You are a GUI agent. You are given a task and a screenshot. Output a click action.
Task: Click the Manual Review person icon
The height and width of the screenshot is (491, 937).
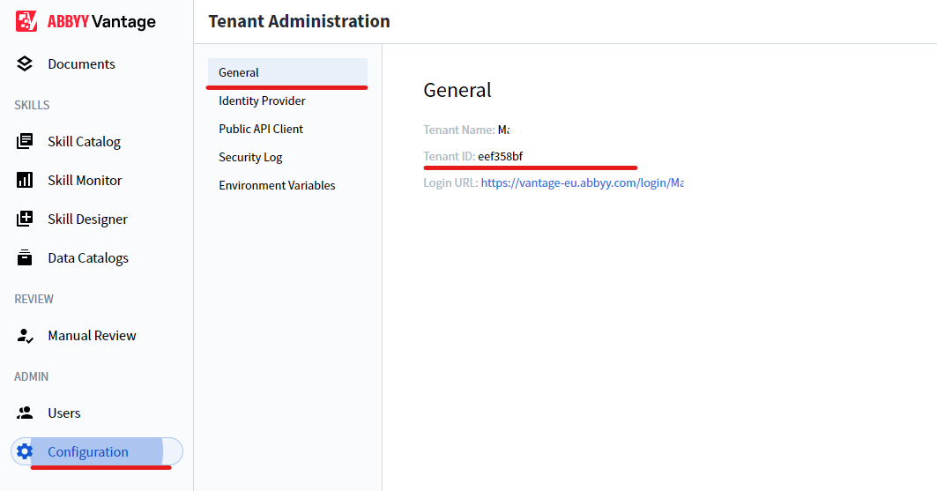25,335
